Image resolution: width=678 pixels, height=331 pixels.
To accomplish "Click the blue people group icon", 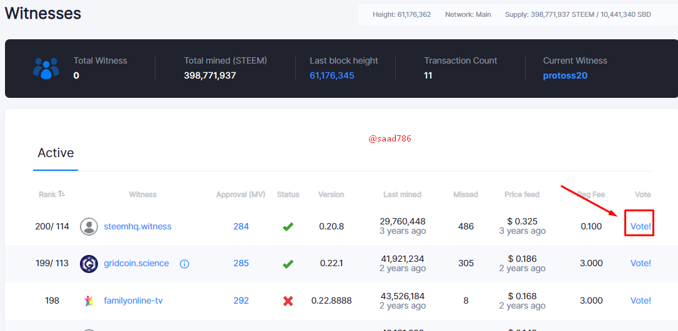I will tap(46, 68).
